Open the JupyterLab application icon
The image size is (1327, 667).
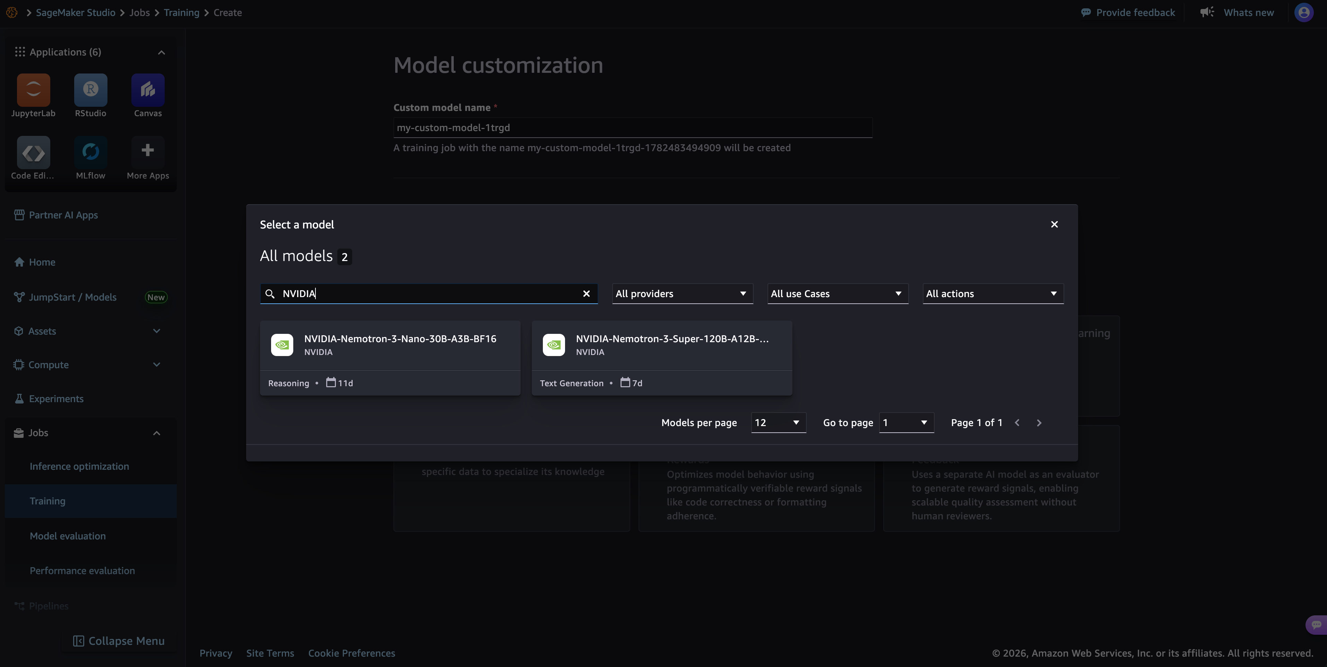pyautogui.click(x=34, y=90)
